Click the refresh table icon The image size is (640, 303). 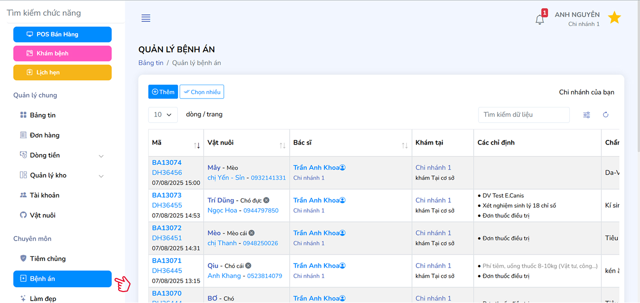[x=606, y=115]
